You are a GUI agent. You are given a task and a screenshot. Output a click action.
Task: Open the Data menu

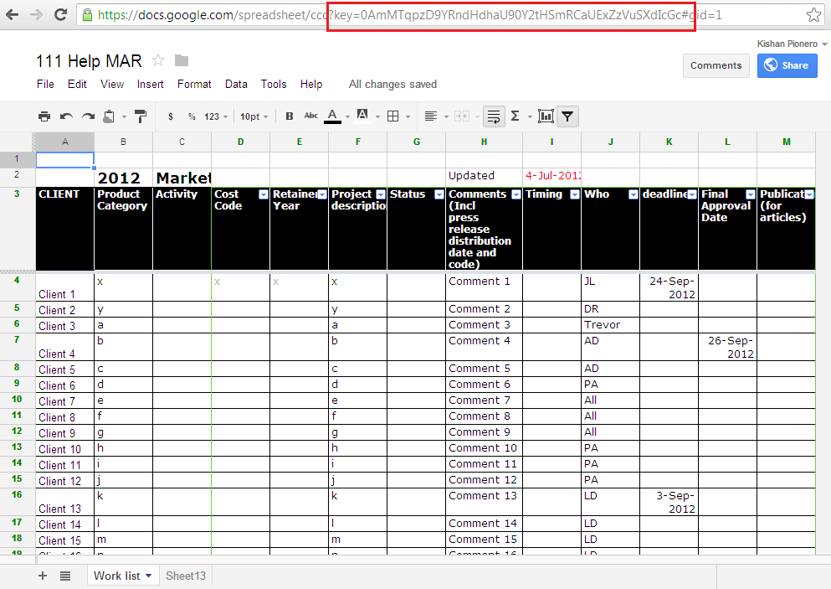[236, 84]
